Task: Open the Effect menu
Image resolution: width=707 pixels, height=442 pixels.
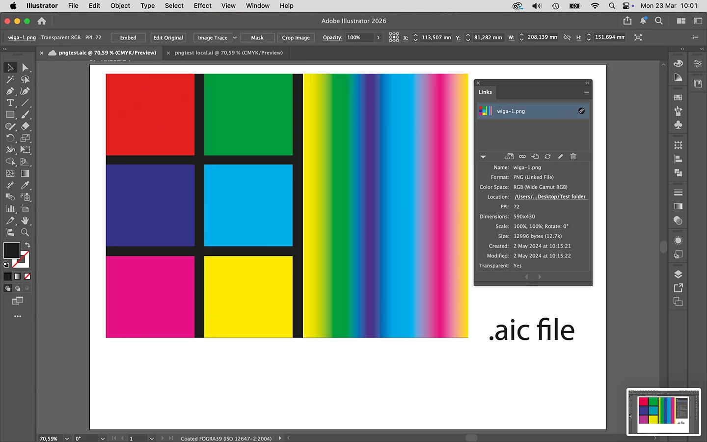Action: tap(202, 6)
